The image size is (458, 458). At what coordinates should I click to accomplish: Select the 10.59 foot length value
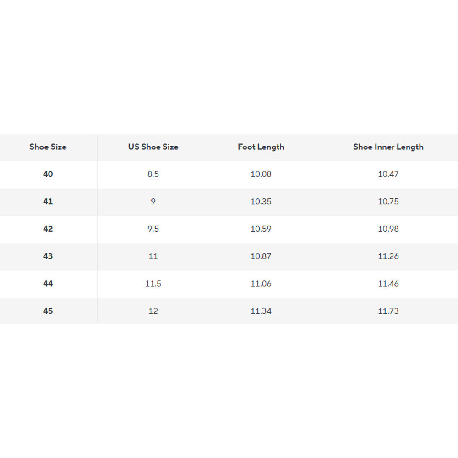coord(261,229)
